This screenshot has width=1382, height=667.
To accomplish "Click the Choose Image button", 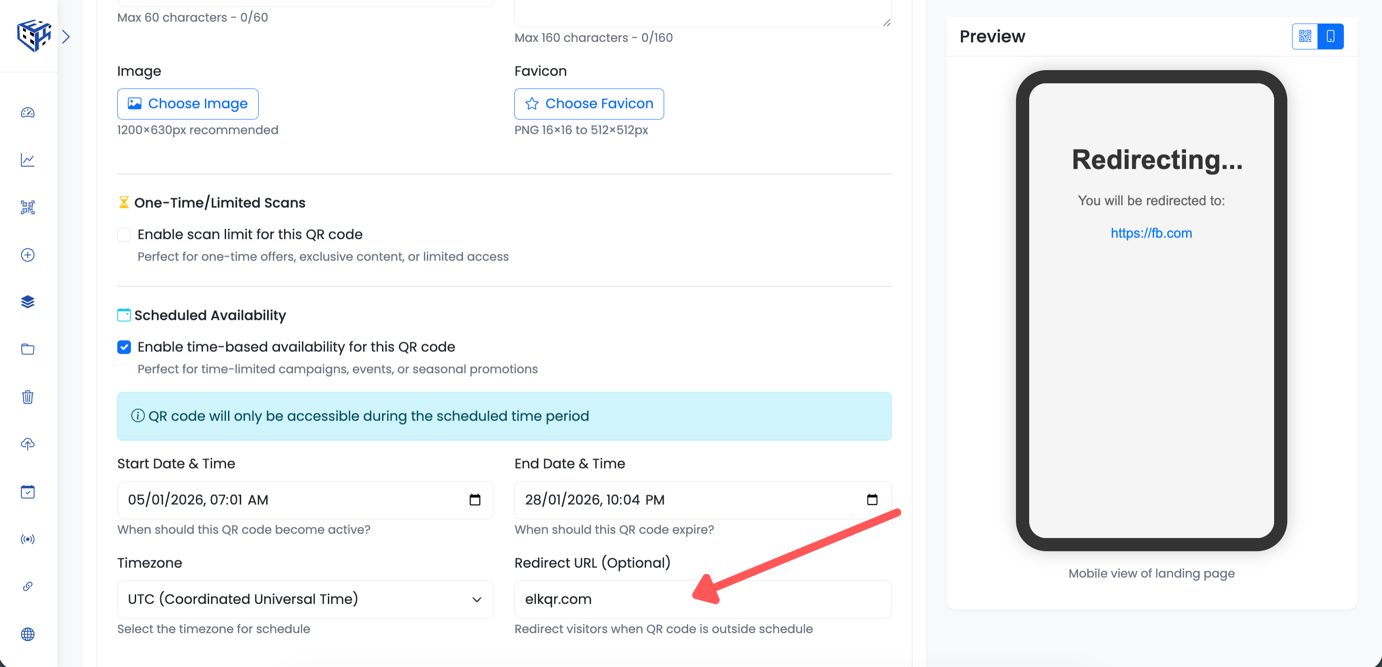I will coord(187,104).
